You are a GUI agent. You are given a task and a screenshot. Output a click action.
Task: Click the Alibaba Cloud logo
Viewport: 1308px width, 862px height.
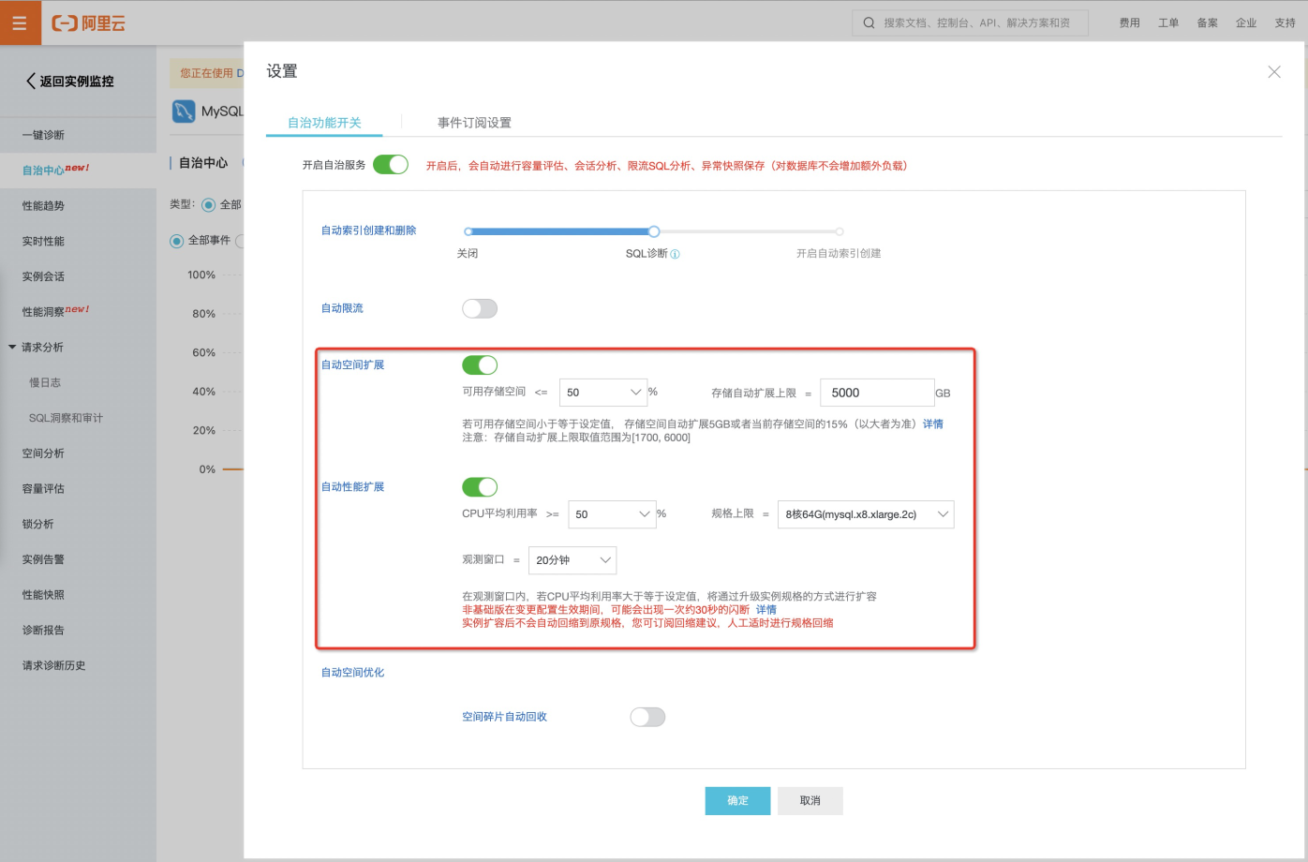pyautogui.click(x=88, y=23)
